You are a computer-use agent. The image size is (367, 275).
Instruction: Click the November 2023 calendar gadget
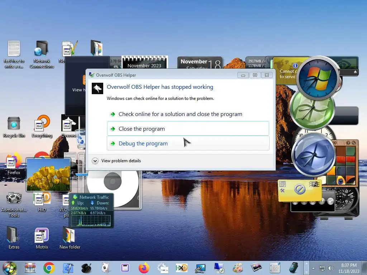pos(144,62)
